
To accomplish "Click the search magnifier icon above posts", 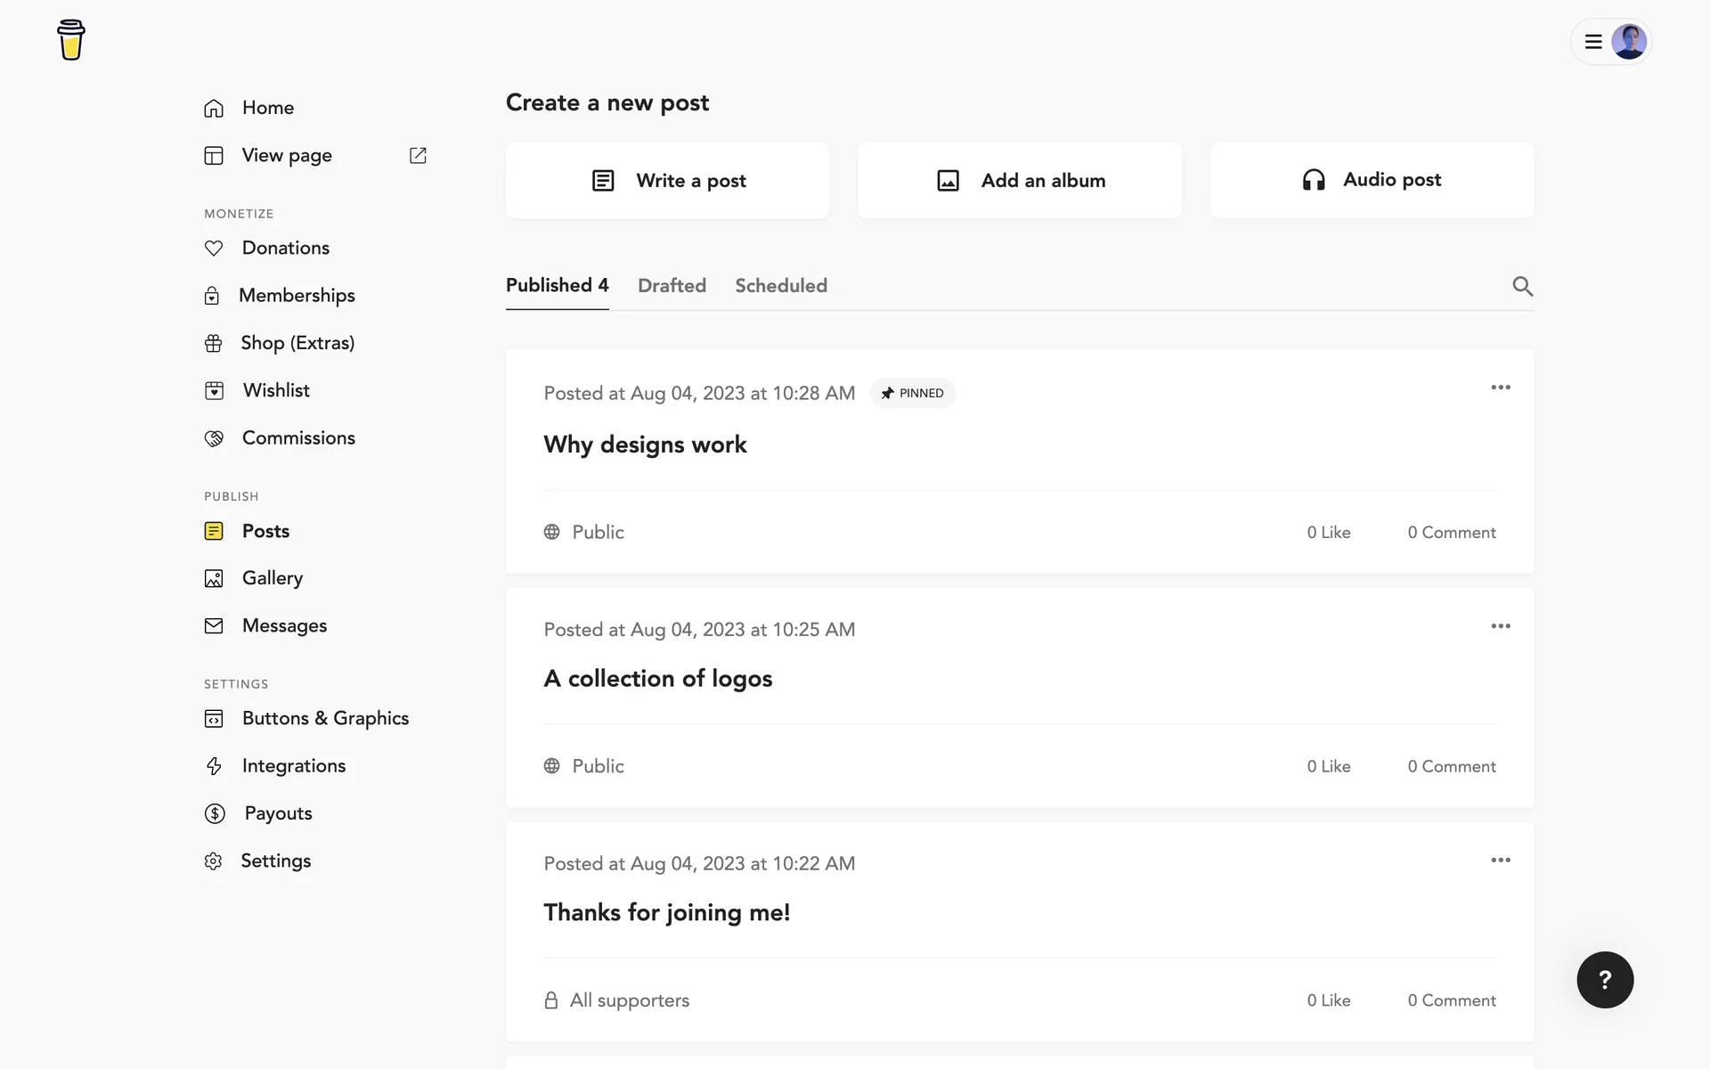I will [x=1522, y=286].
